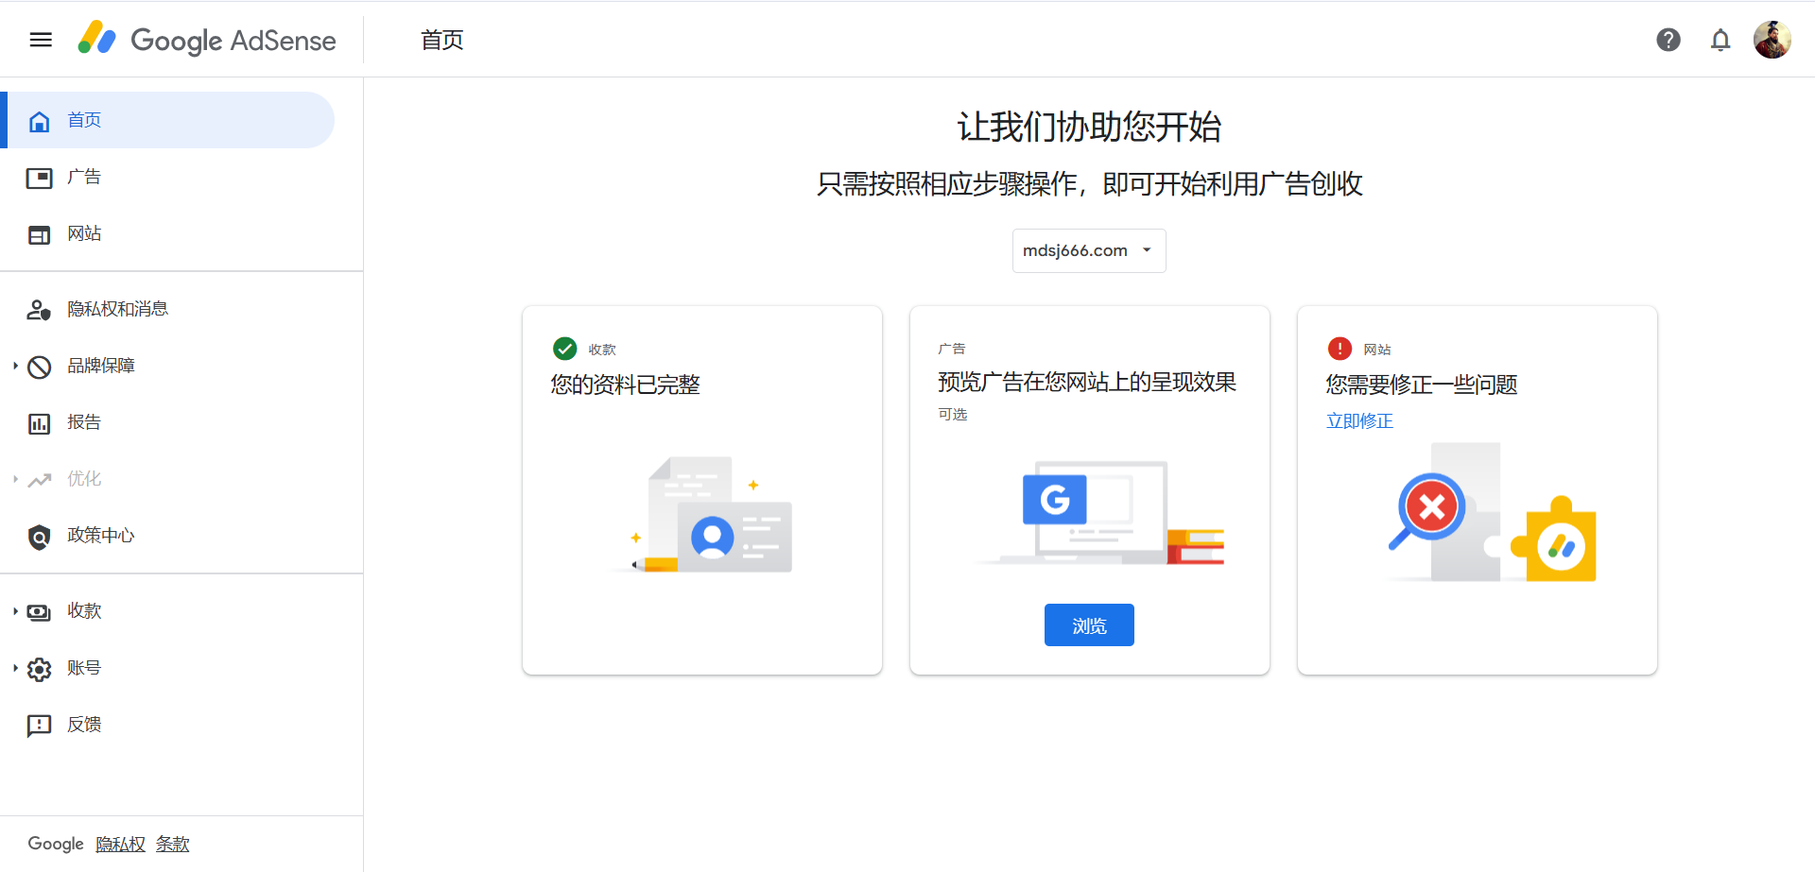Click the 优化 trend arrow icon
Image resolution: width=1815 pixels, height=872 pixels.
pyautogui.click(x=39, y=480)
